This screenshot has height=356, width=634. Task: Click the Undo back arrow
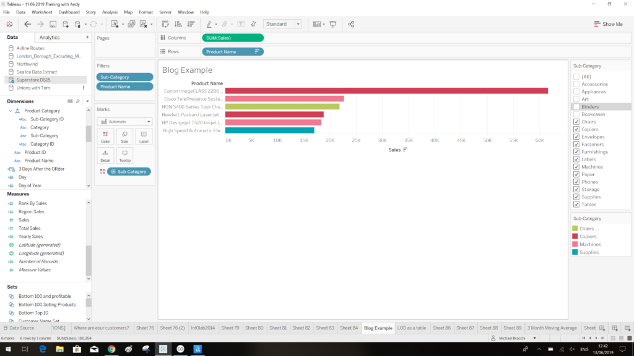coord(27,24)
